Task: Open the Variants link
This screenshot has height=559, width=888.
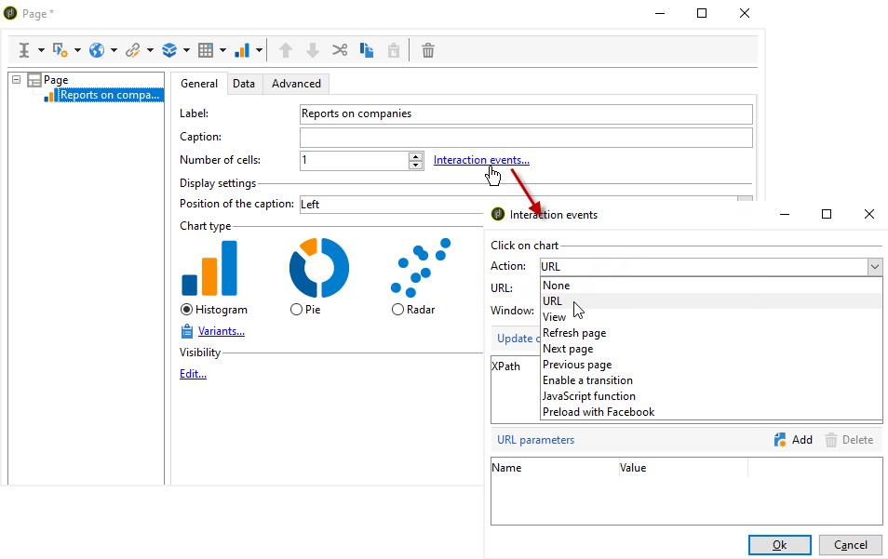Action: pos(222,331)
